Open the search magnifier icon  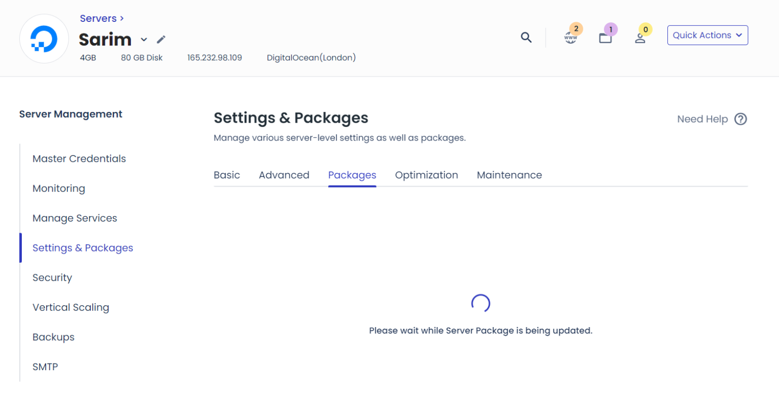click(x=526, y=37)
